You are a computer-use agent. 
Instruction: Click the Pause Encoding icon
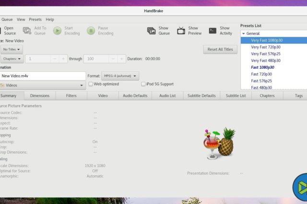(x=91, y=31)
